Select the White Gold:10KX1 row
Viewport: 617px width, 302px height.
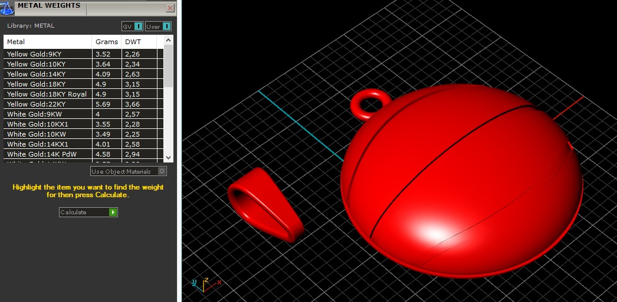83,124
